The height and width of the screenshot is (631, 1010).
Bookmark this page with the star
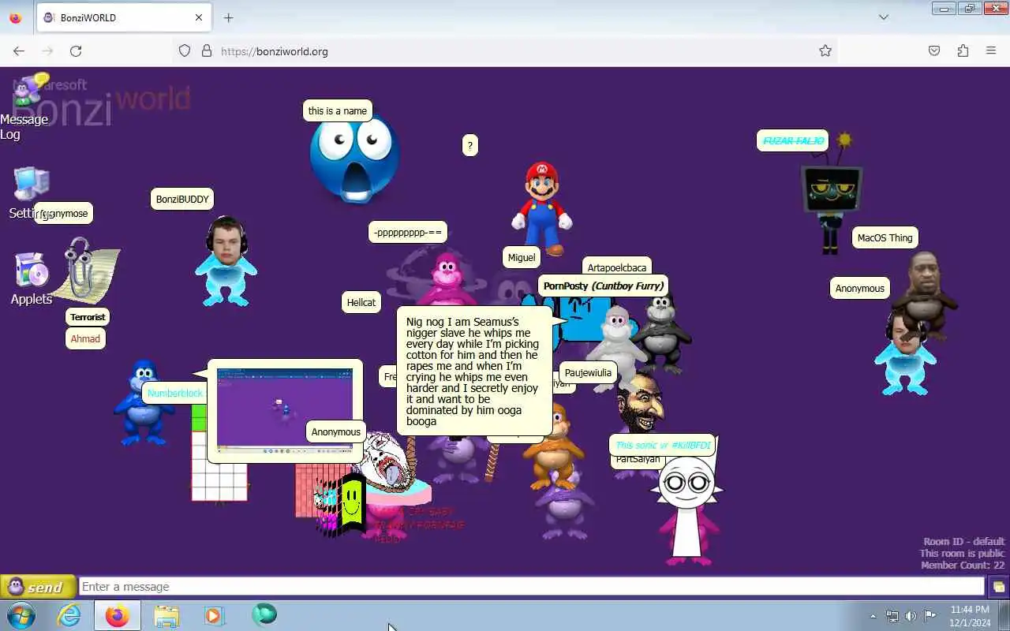(x=825, y=50)
